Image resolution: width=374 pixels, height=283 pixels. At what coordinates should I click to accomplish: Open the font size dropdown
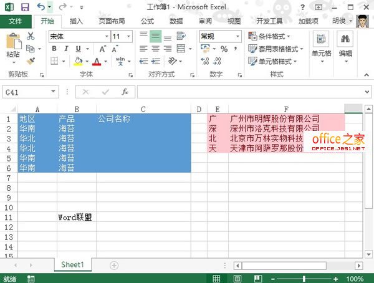[x=128, y=37]
